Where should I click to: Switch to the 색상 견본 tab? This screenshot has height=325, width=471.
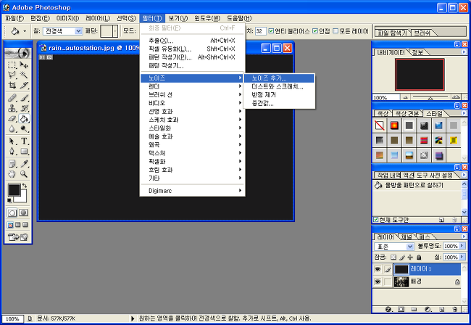point(407,113)
